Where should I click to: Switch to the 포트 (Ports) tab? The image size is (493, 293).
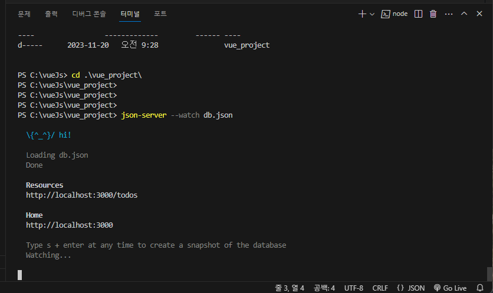click(x=160, y=14)
